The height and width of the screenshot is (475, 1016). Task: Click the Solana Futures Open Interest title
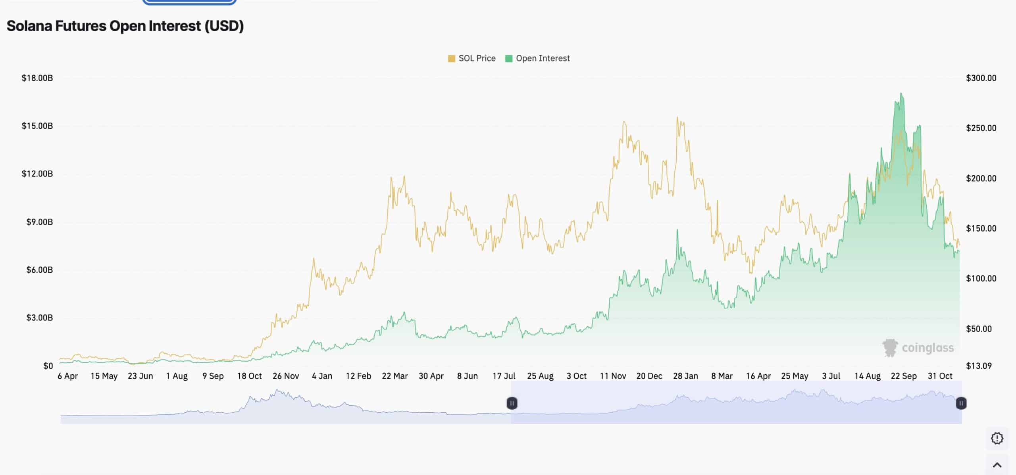click(125, 25)
